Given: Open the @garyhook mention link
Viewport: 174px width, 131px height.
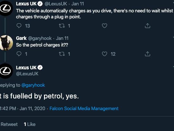Looking at the screenshot, I should coord(33,85).
